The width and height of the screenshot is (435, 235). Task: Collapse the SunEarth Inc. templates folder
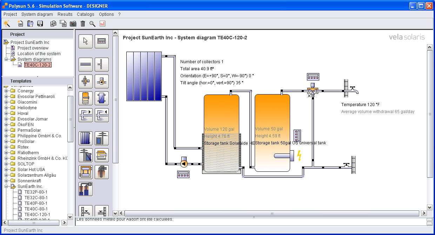tap(6, 187)
